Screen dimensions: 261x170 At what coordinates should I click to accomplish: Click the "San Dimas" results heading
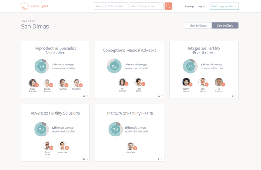tap(35, 27)
